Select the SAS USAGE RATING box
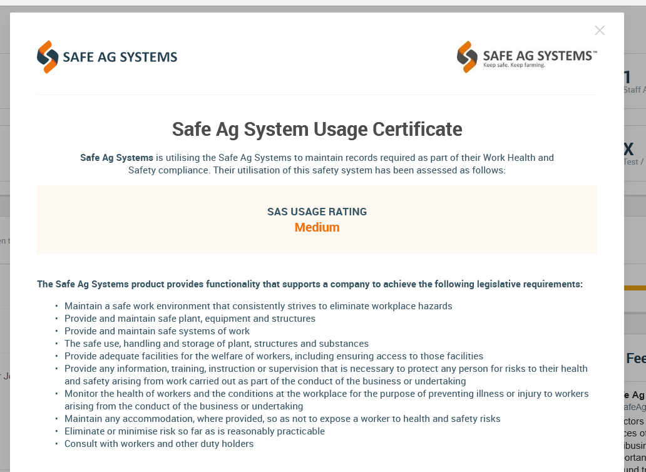 (317, 219)
